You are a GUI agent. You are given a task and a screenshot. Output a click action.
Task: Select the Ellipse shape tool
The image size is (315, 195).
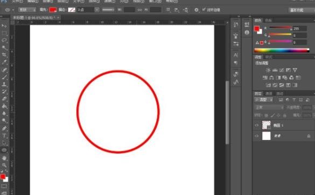coord(4,150)
